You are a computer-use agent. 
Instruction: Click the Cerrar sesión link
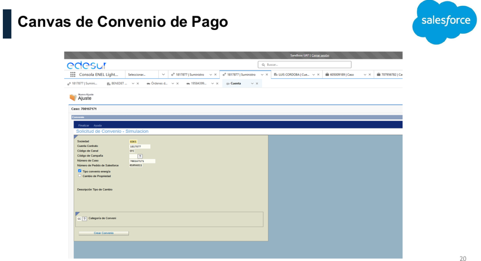click(320, 55)
